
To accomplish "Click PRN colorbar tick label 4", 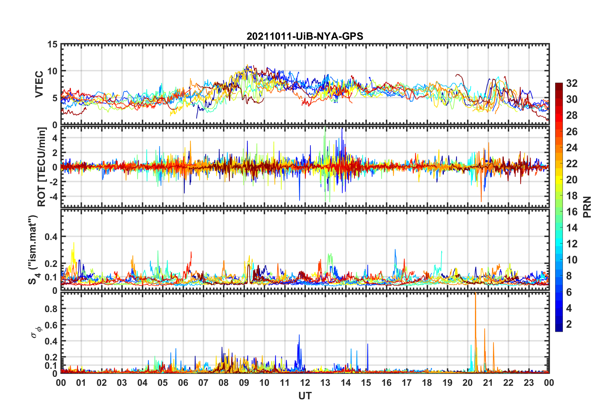I will point(569,308).
